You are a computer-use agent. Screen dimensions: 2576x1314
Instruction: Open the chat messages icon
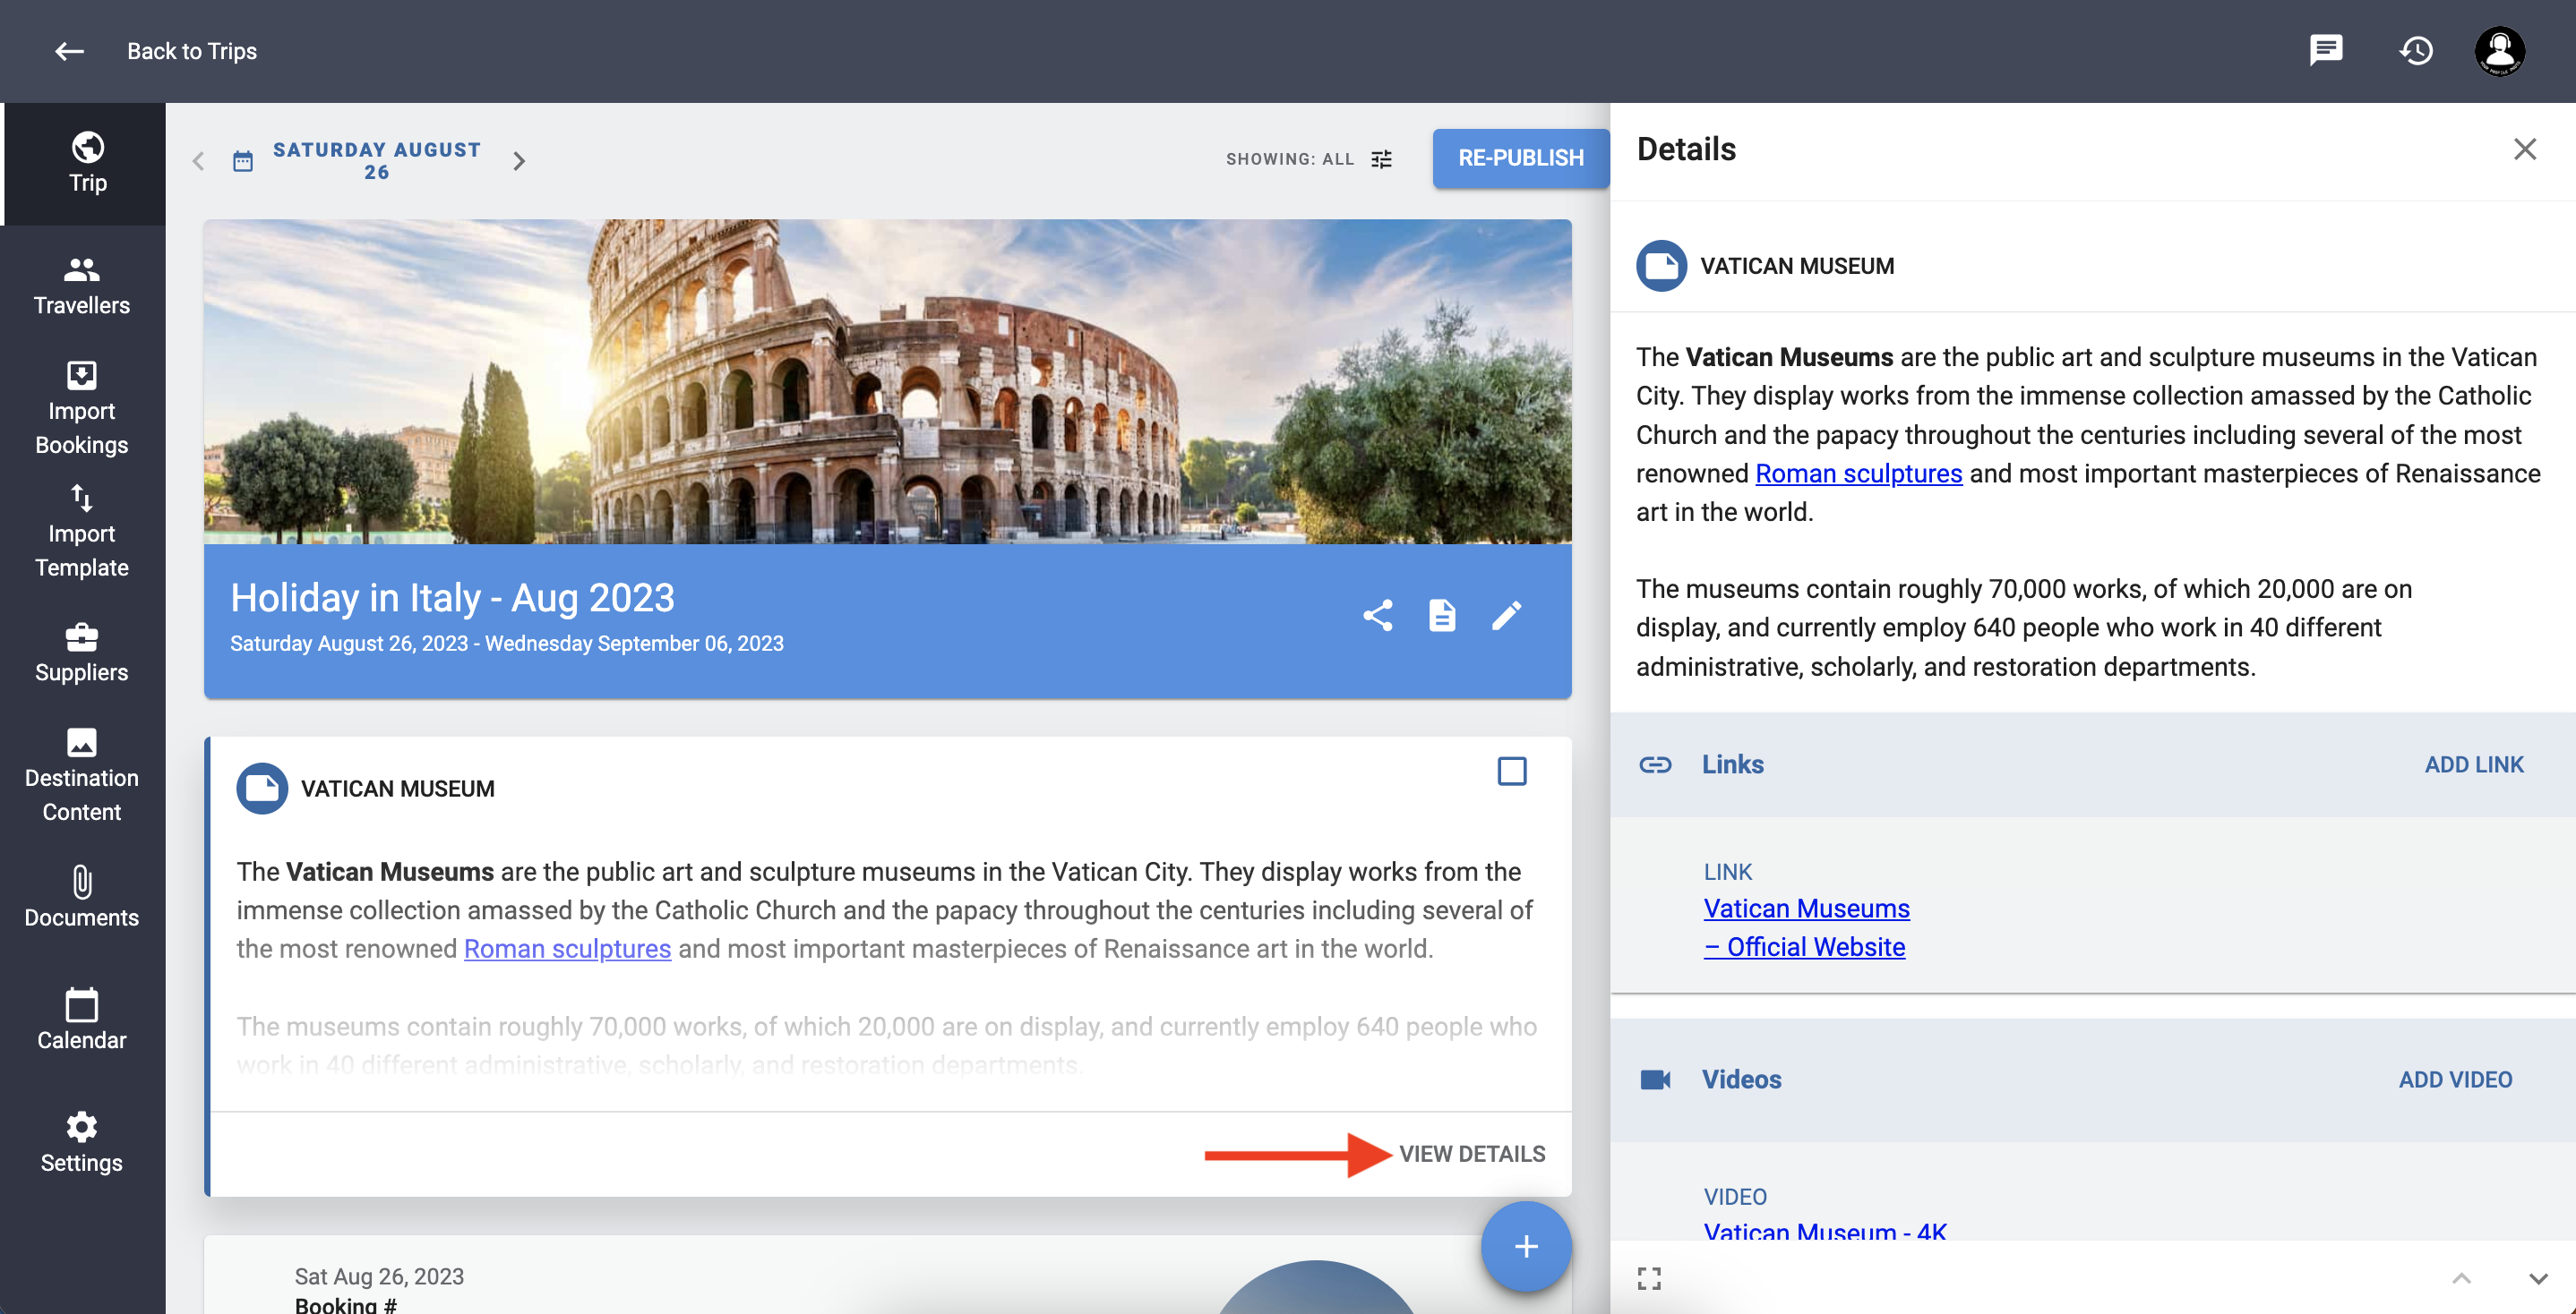tap(2325, 50)
